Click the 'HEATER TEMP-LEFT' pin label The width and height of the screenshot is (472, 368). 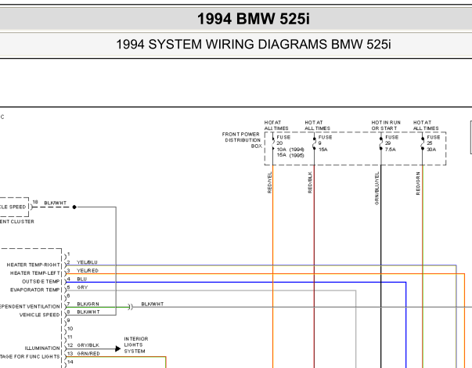point(35,273)
